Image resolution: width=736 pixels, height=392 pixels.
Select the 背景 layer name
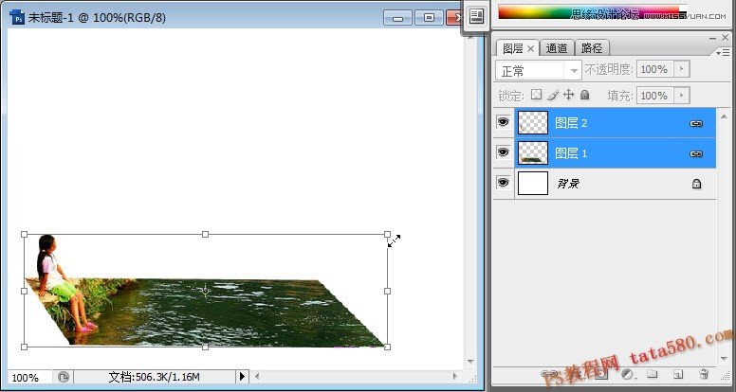(x=568, y=184)
